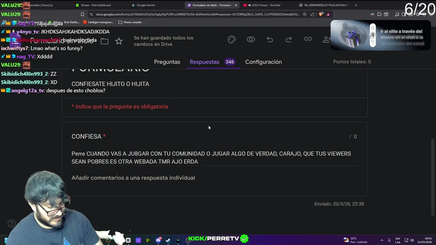Click the zoom magnifier in address bar
Image resolution: width=436 pixels, height=245 pixels.
(x=305, y=14)
